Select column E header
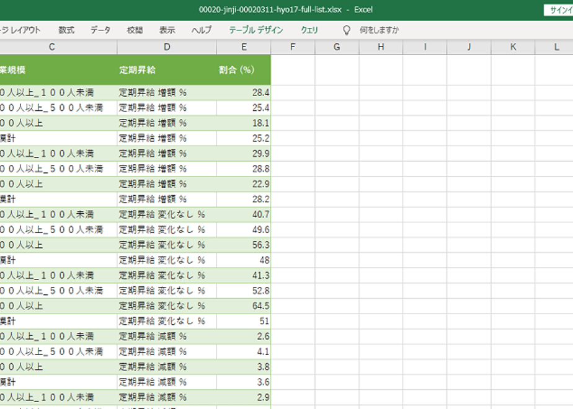The height and width of the screenshot is (409, 573). point(244,47)
